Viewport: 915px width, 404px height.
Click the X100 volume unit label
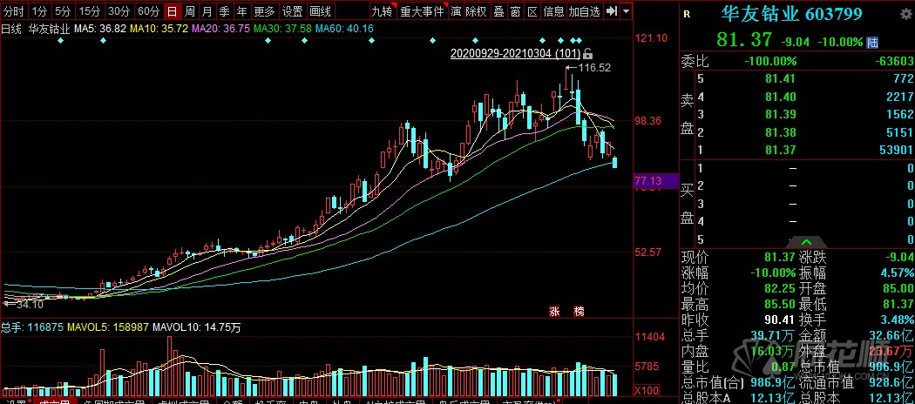647,389
